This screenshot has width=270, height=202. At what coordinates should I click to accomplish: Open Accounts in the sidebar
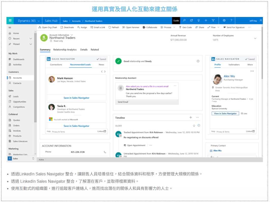pos(21,78)
